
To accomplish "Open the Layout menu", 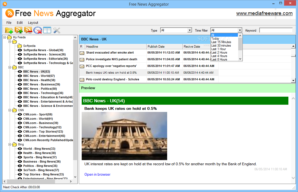I will coord(33,22).
